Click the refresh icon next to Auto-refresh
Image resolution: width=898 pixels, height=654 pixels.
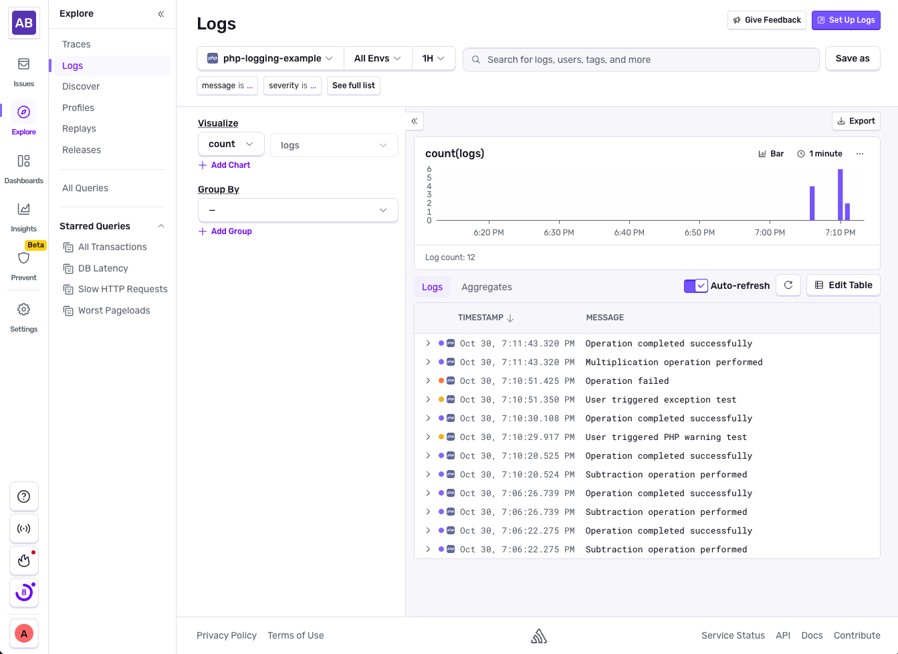coord(788,285)
